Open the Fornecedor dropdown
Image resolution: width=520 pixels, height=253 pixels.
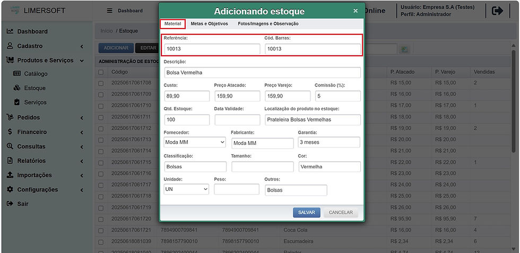point(195,142)
